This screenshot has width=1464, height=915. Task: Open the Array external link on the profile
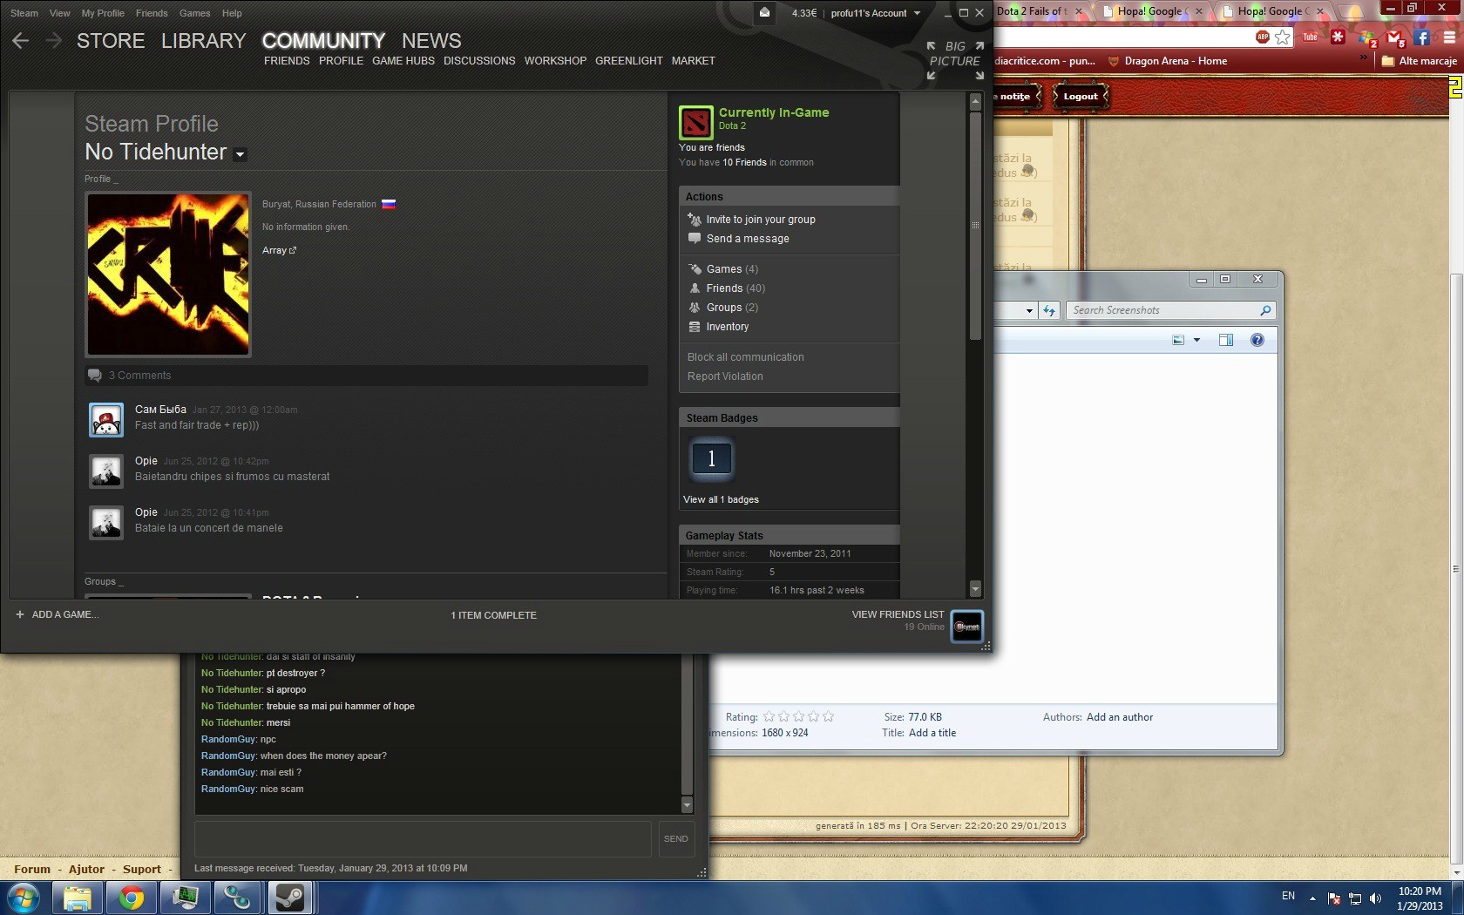click(x=279, y=250)
